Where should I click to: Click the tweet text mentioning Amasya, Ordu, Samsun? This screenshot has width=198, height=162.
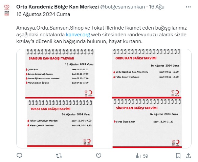point(102,35)
